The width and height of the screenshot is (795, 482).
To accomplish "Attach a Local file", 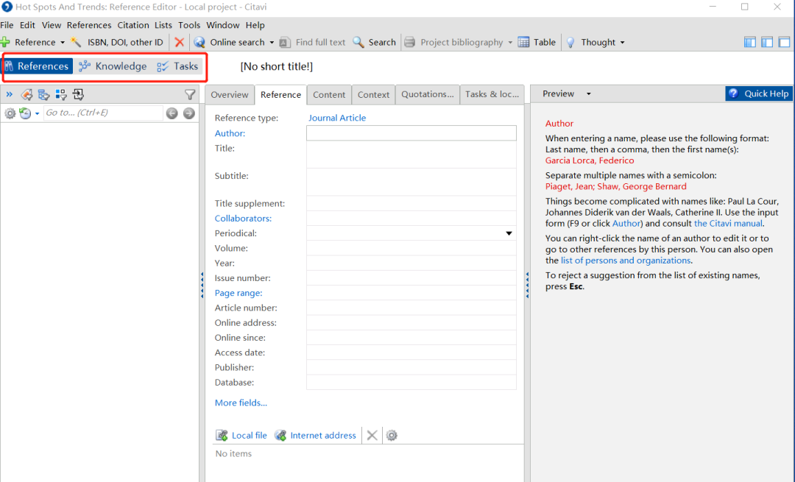I will (x=241, y=436).
